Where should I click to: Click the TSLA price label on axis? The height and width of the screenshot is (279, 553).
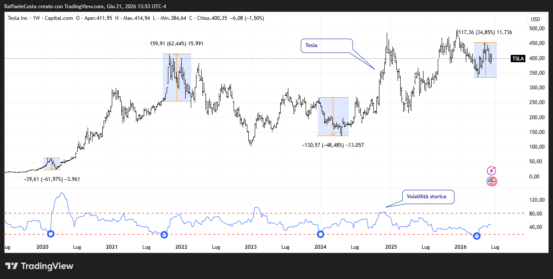click(518, 58)
